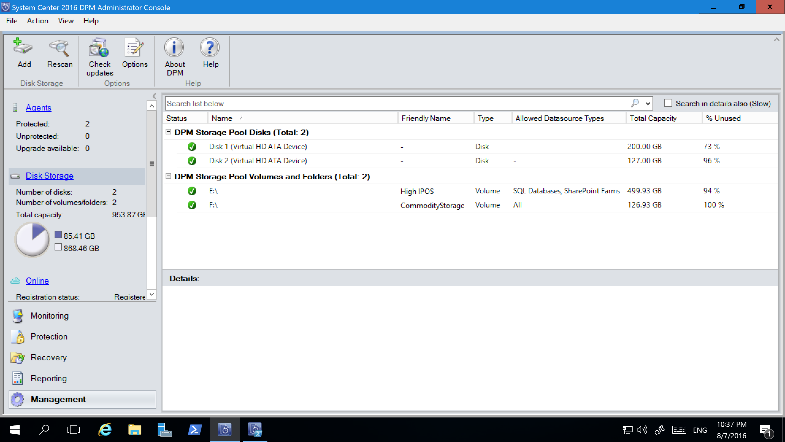Select Disk 1 Virtual HD ATA Device
The width and height of the screenshot is (785, 442).
258,146
